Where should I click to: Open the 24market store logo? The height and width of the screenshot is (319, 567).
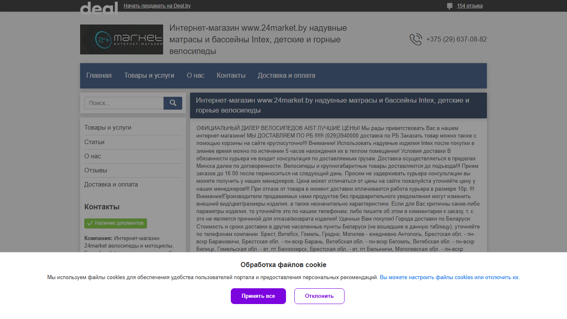(121, 39)
